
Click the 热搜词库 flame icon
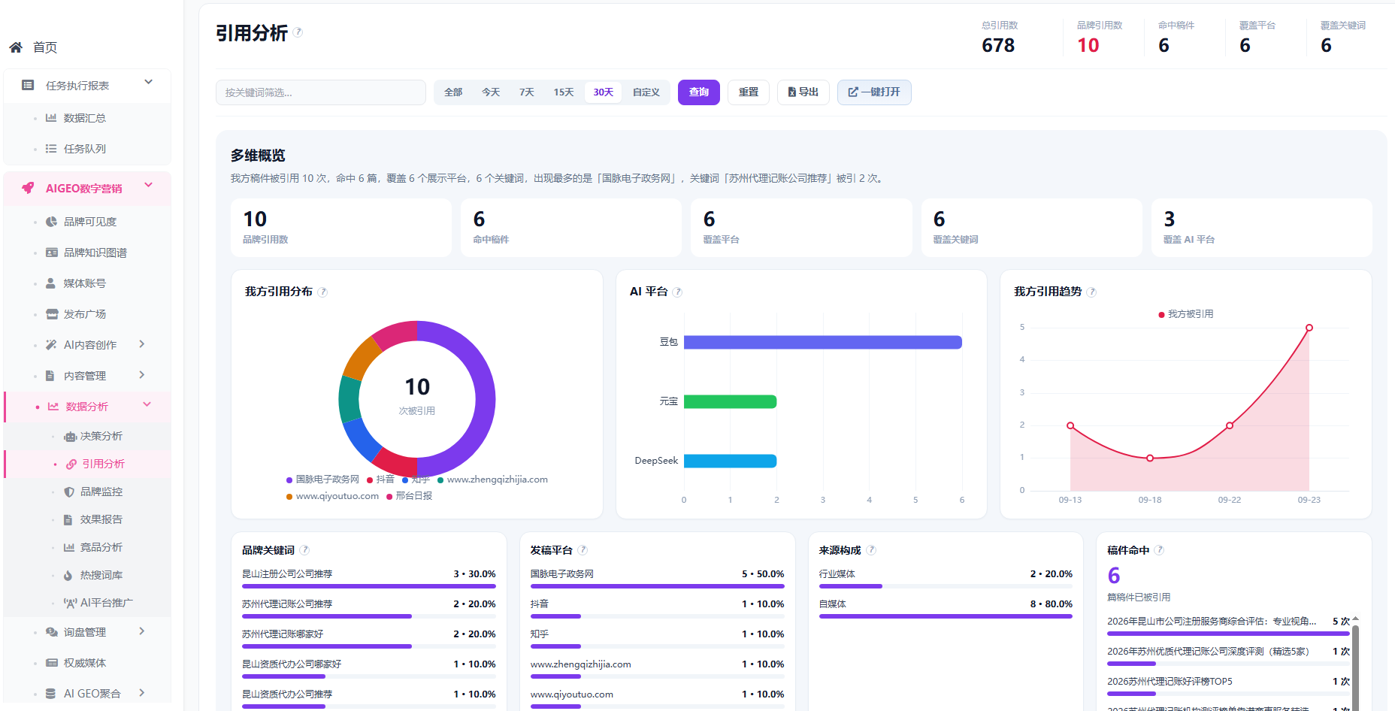pyautogui.click(x=68, y=575)
